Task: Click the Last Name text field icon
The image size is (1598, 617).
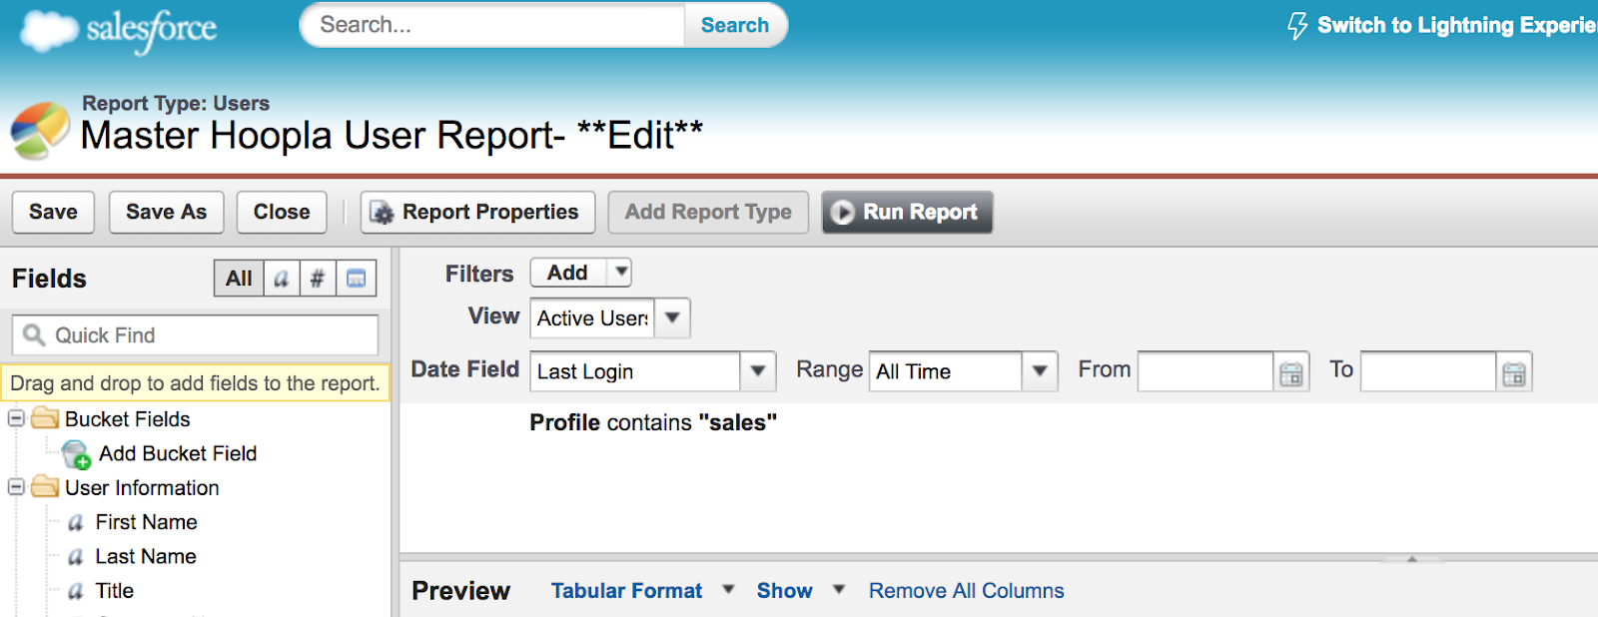Action: pos(76,557)
